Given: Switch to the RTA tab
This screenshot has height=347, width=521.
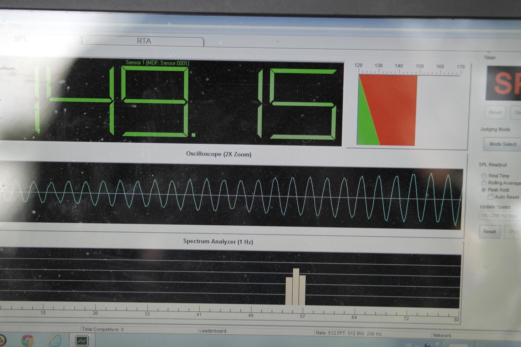Looking at the screenshot, I should [144, 41].
